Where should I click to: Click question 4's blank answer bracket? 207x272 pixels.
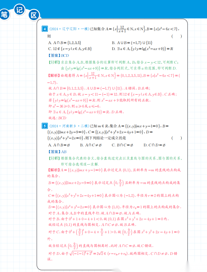tap(177, 36)
